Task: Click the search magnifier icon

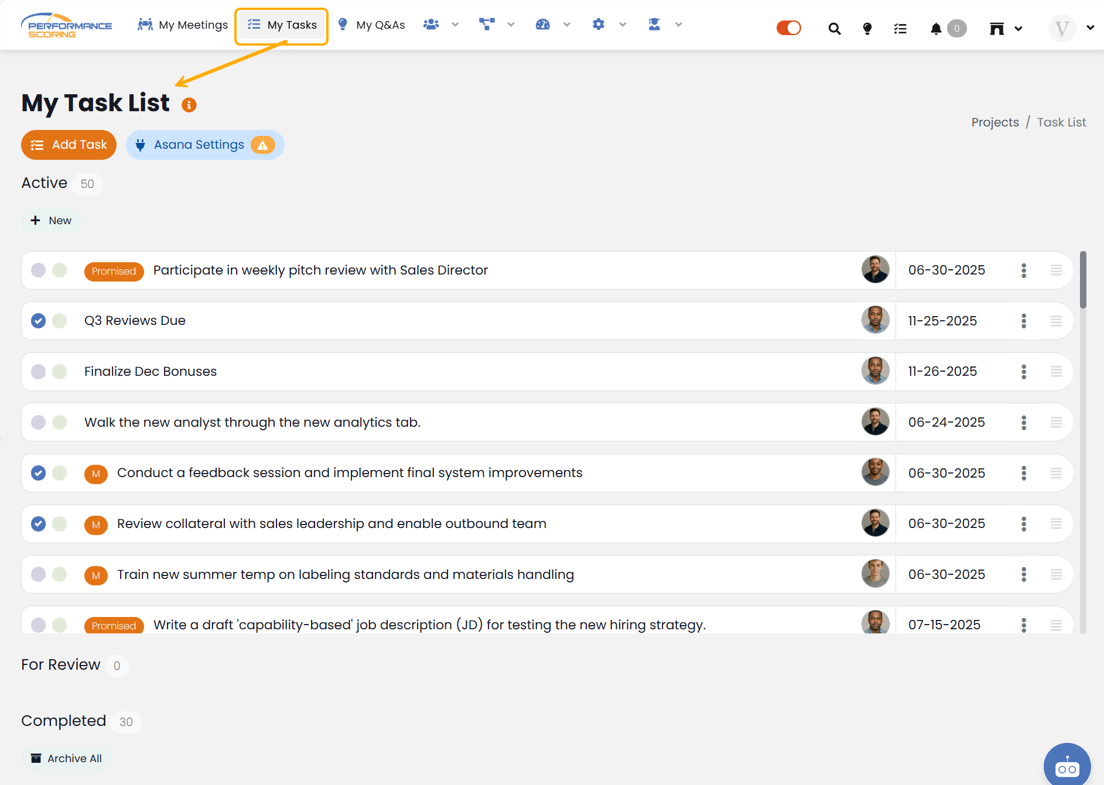Action: [835, 28]
